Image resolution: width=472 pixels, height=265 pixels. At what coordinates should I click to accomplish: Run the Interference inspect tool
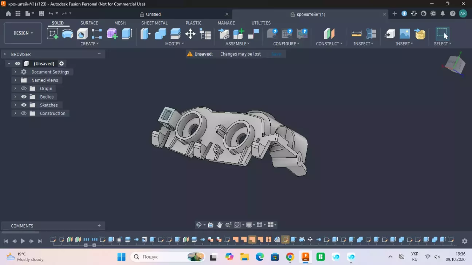(371, 34)
